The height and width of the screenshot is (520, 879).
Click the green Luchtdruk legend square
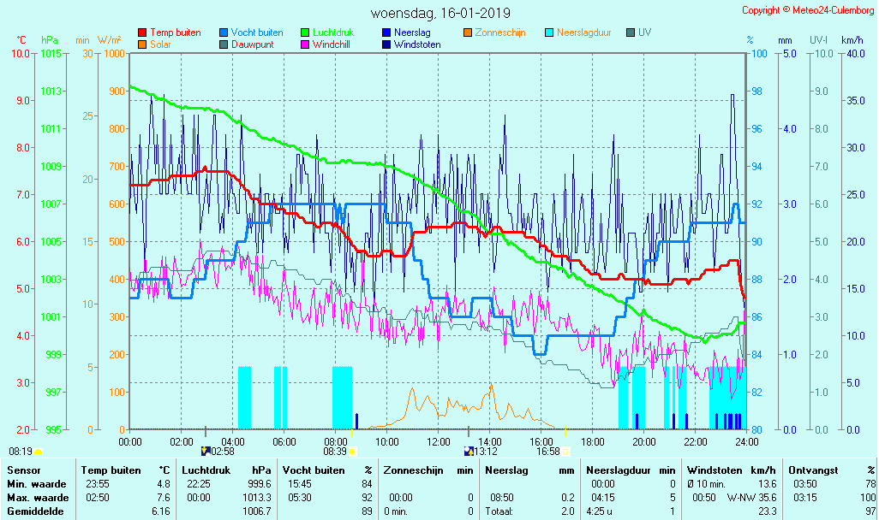pyautogui.click(x=305, y=32)
